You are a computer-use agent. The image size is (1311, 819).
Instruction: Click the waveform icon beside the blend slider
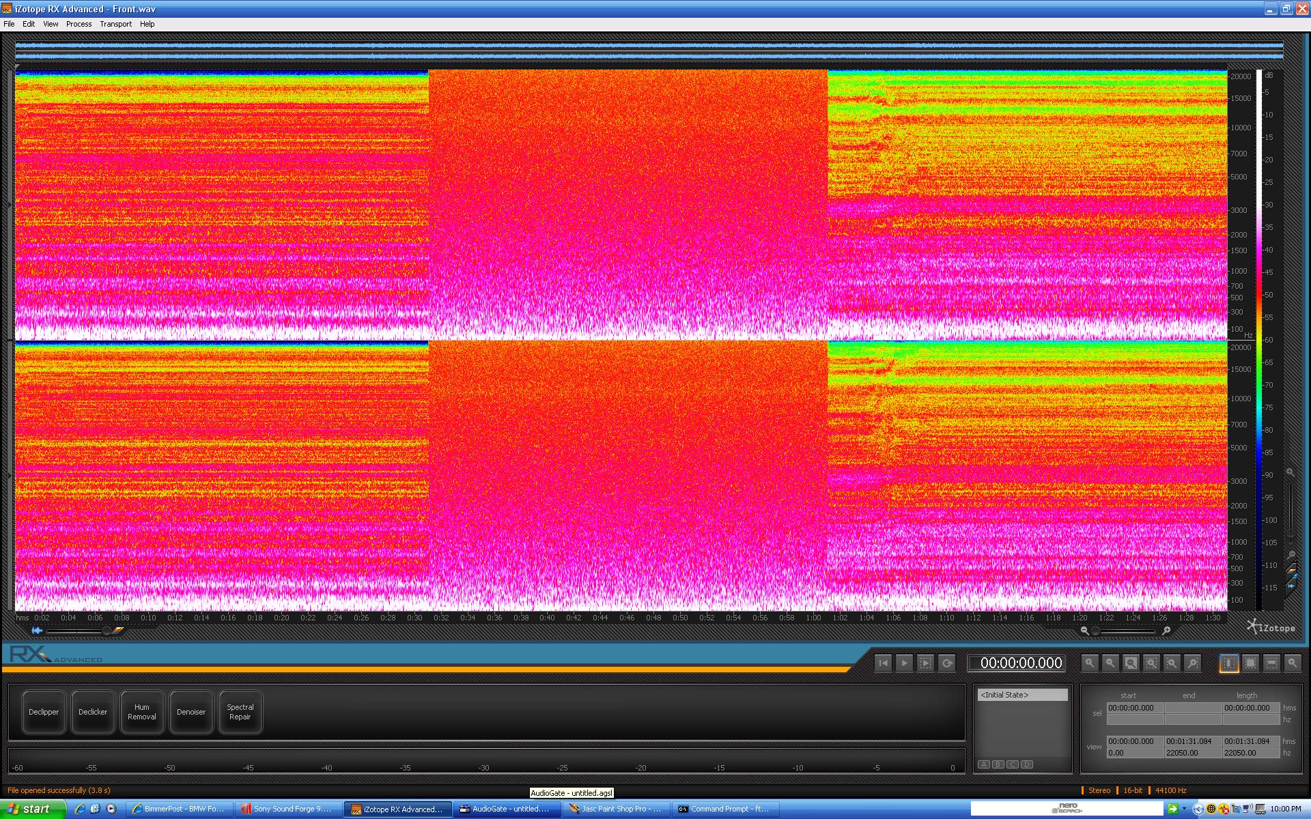37,630
